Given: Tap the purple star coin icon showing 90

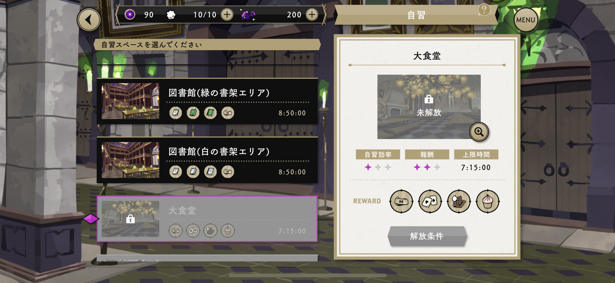Looking at the screenshot, I should pos(130,14).
